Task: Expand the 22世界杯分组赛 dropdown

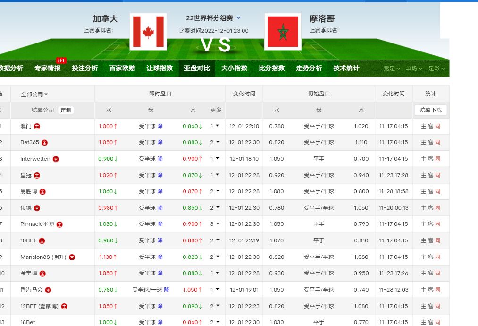Action: coord(238,18)
